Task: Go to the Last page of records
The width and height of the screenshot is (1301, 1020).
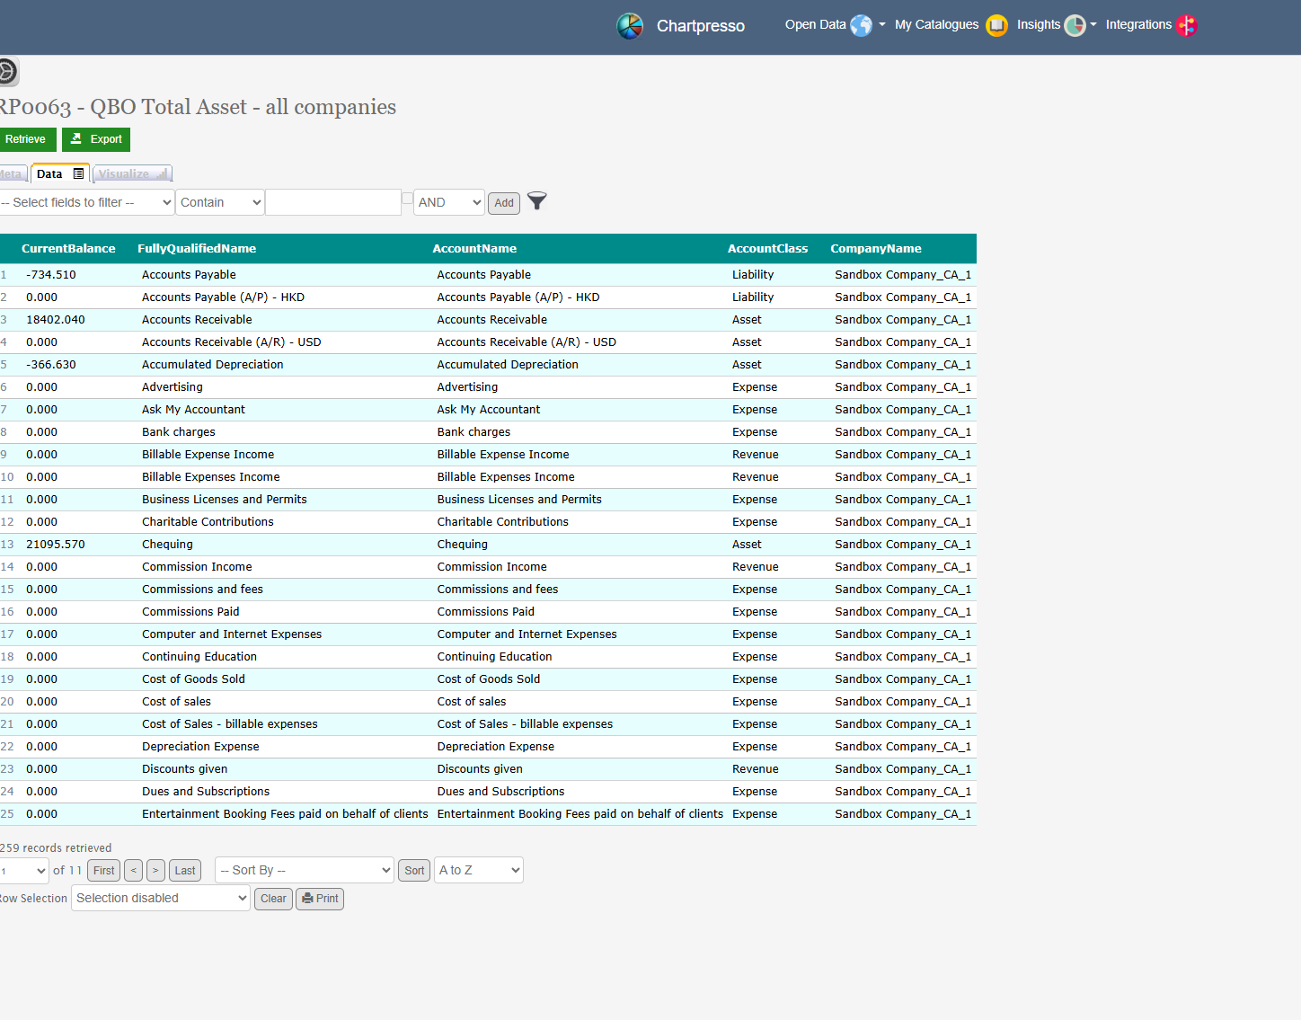Action: pyautogui.click(x=185, y=870)
